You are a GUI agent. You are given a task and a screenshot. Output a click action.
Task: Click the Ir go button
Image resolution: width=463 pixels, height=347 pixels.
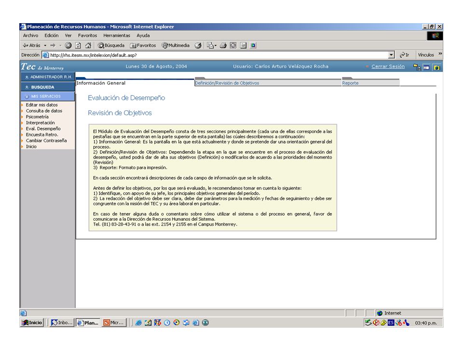[404, 55]
